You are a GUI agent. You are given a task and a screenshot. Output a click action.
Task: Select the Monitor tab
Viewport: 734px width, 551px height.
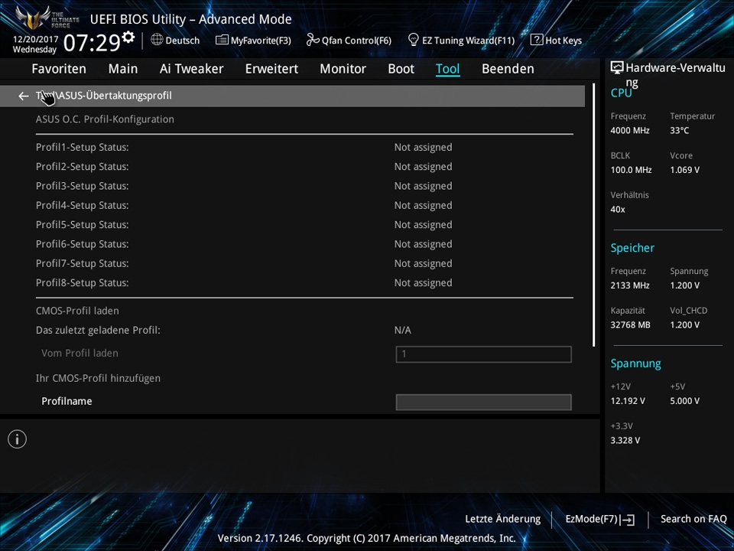click(343, 69)
